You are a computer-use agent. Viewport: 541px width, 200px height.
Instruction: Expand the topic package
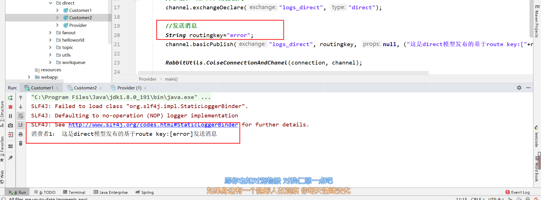pyautogui.click(x=50, y=47)
